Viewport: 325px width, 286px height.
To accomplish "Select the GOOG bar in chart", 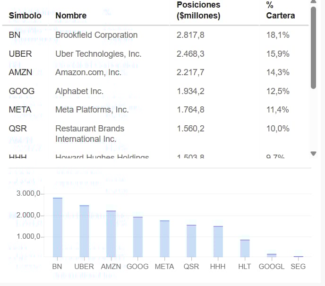I will (x=138, y=237).
